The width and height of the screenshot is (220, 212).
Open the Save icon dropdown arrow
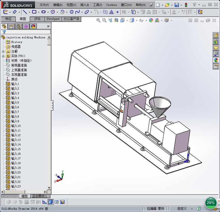coord(181,5)
